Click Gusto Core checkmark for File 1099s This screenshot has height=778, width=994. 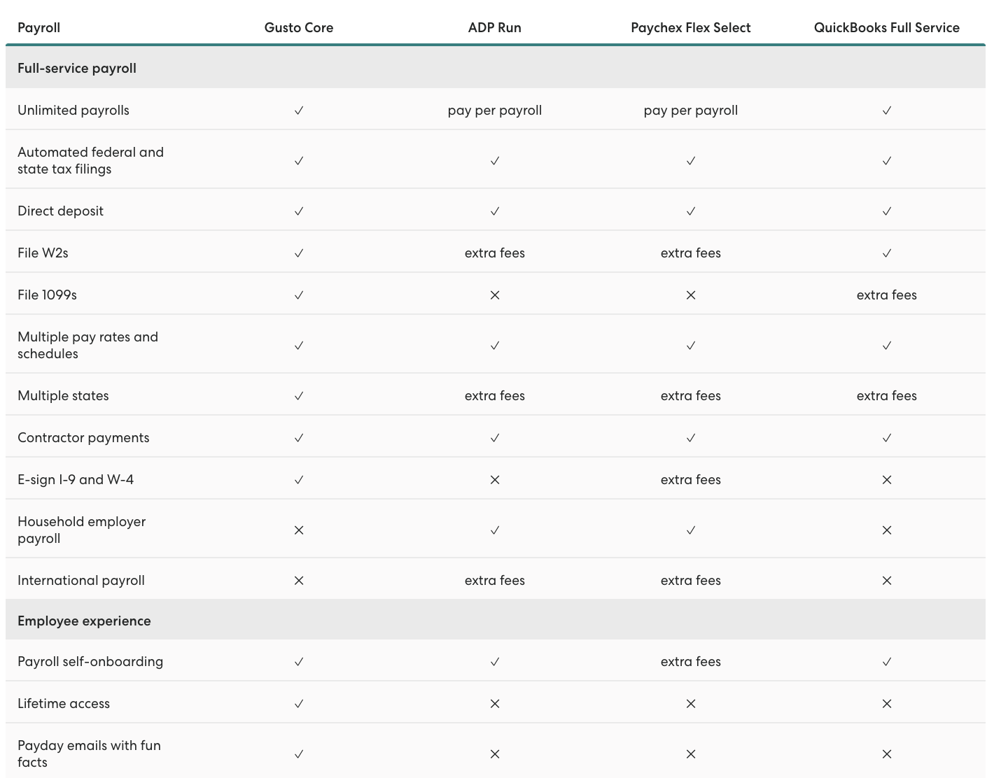pyautogui.click(x=299, y=295)
